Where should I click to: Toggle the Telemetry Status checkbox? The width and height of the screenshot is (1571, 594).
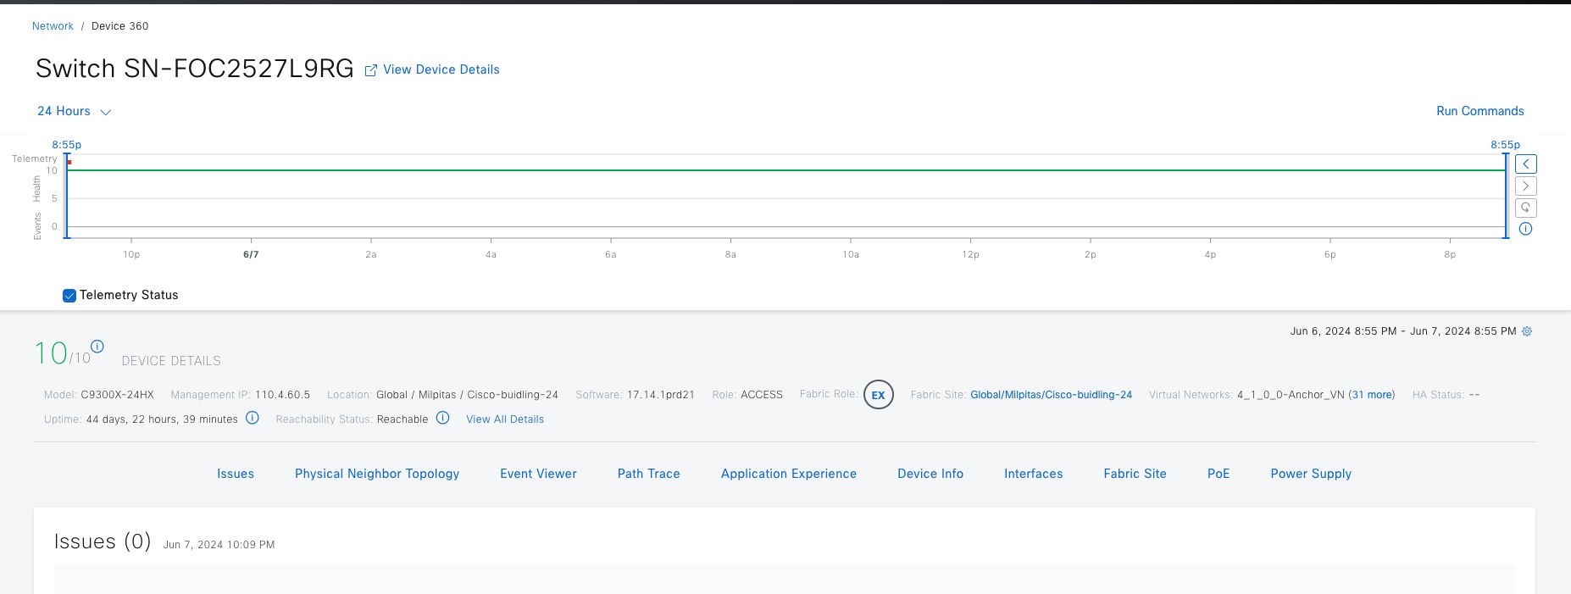tap(69, 296)
